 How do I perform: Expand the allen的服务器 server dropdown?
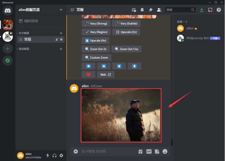[61, 10]
